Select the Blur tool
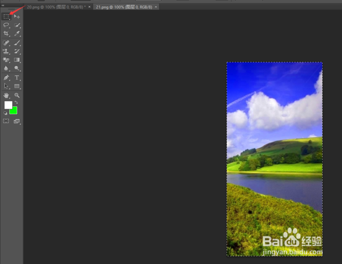The width and height of the screenshot is (342, 264). click(6, 68)
